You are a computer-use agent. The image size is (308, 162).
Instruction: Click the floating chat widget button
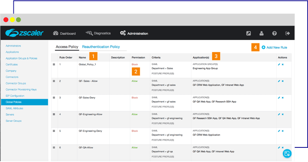(x=287, y=153)
